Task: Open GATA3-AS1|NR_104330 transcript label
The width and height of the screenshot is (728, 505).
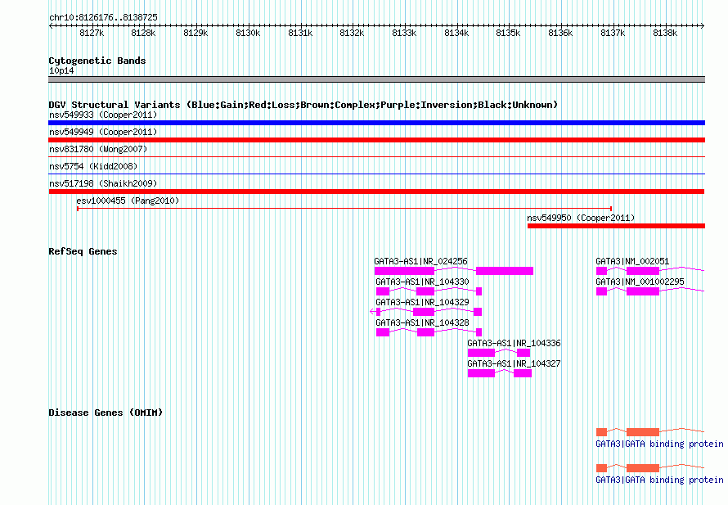Action: 422,282
